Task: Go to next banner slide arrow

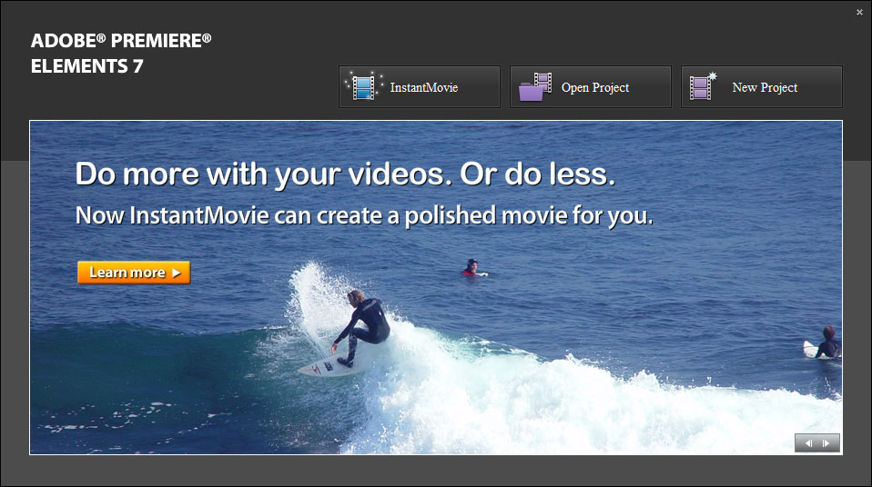Action: tap(826, 443)
